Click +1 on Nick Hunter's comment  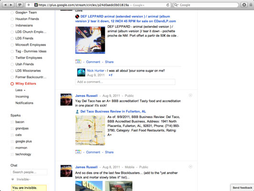[x=111, y=75]
